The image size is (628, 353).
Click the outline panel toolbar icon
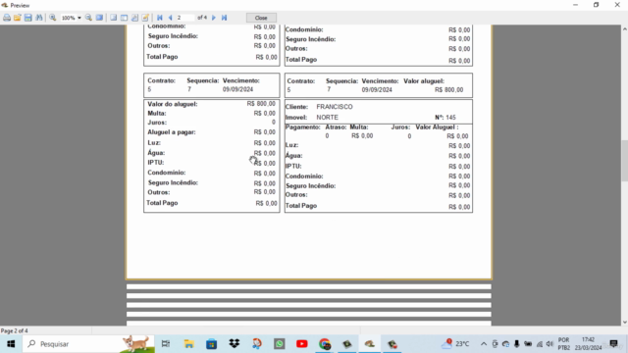114,18
